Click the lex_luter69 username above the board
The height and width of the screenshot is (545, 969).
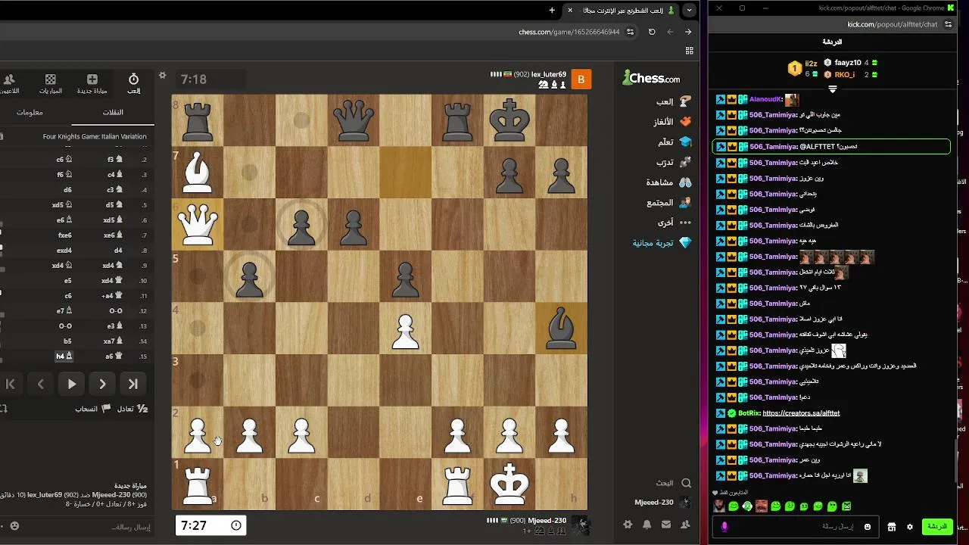tap(549, 74)
